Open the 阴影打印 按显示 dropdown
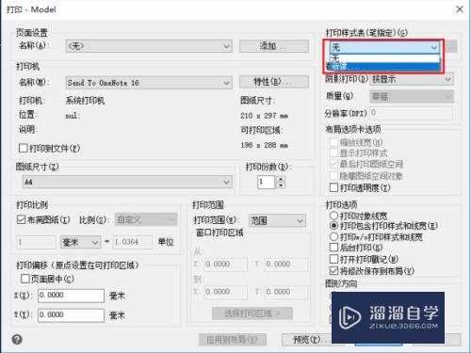The height and width of the screenshot is (353, 471). click(412, 79)
